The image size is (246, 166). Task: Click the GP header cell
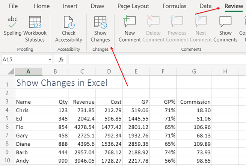(x=136, y=101)
